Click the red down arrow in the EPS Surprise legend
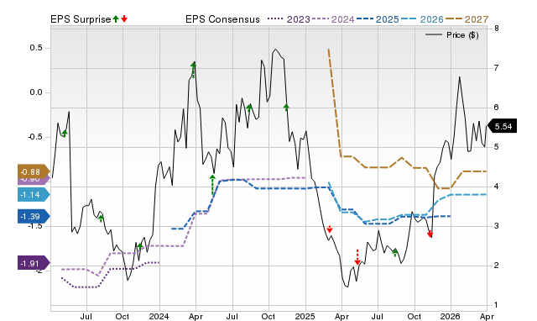This screenshot has height=321, width=537. [124, 19]
